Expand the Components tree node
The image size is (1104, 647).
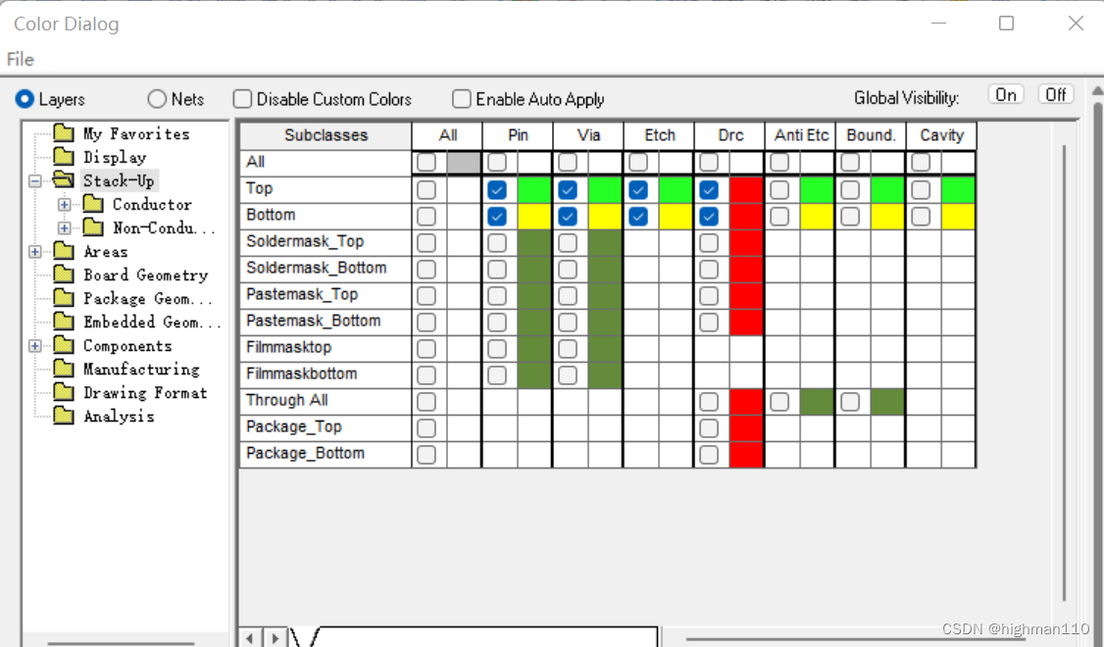tap(34, 346)
